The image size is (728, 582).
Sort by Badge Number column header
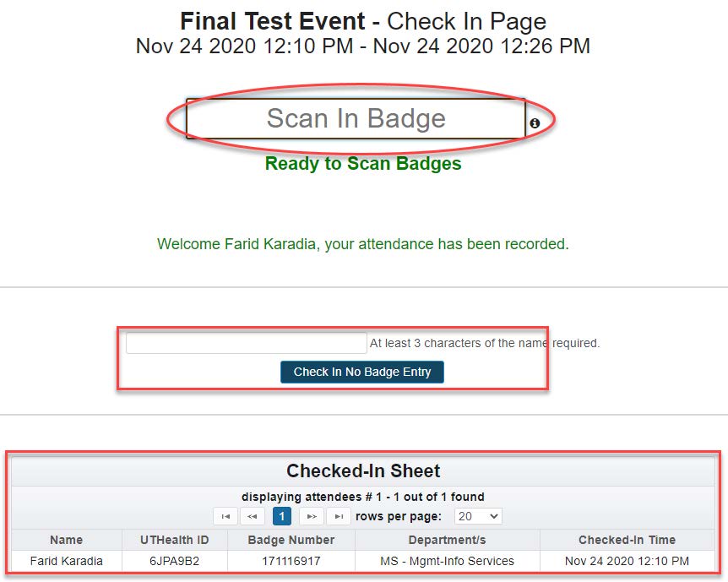pyautogui.click(x=291, y=540)
